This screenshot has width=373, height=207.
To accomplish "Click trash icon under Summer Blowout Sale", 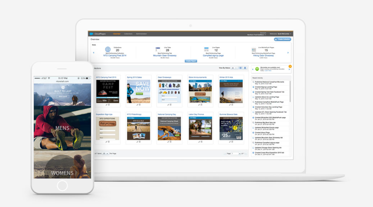I will coord(232,142).
